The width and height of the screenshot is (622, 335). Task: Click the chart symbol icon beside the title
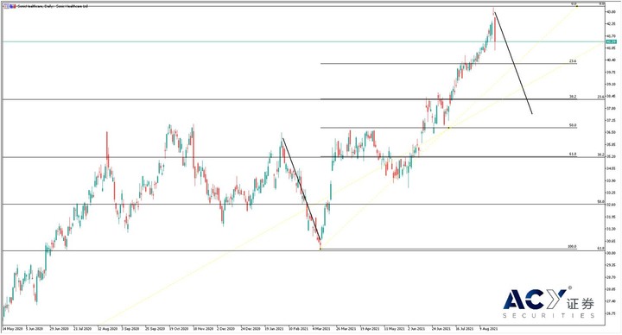tap(10, 6)
